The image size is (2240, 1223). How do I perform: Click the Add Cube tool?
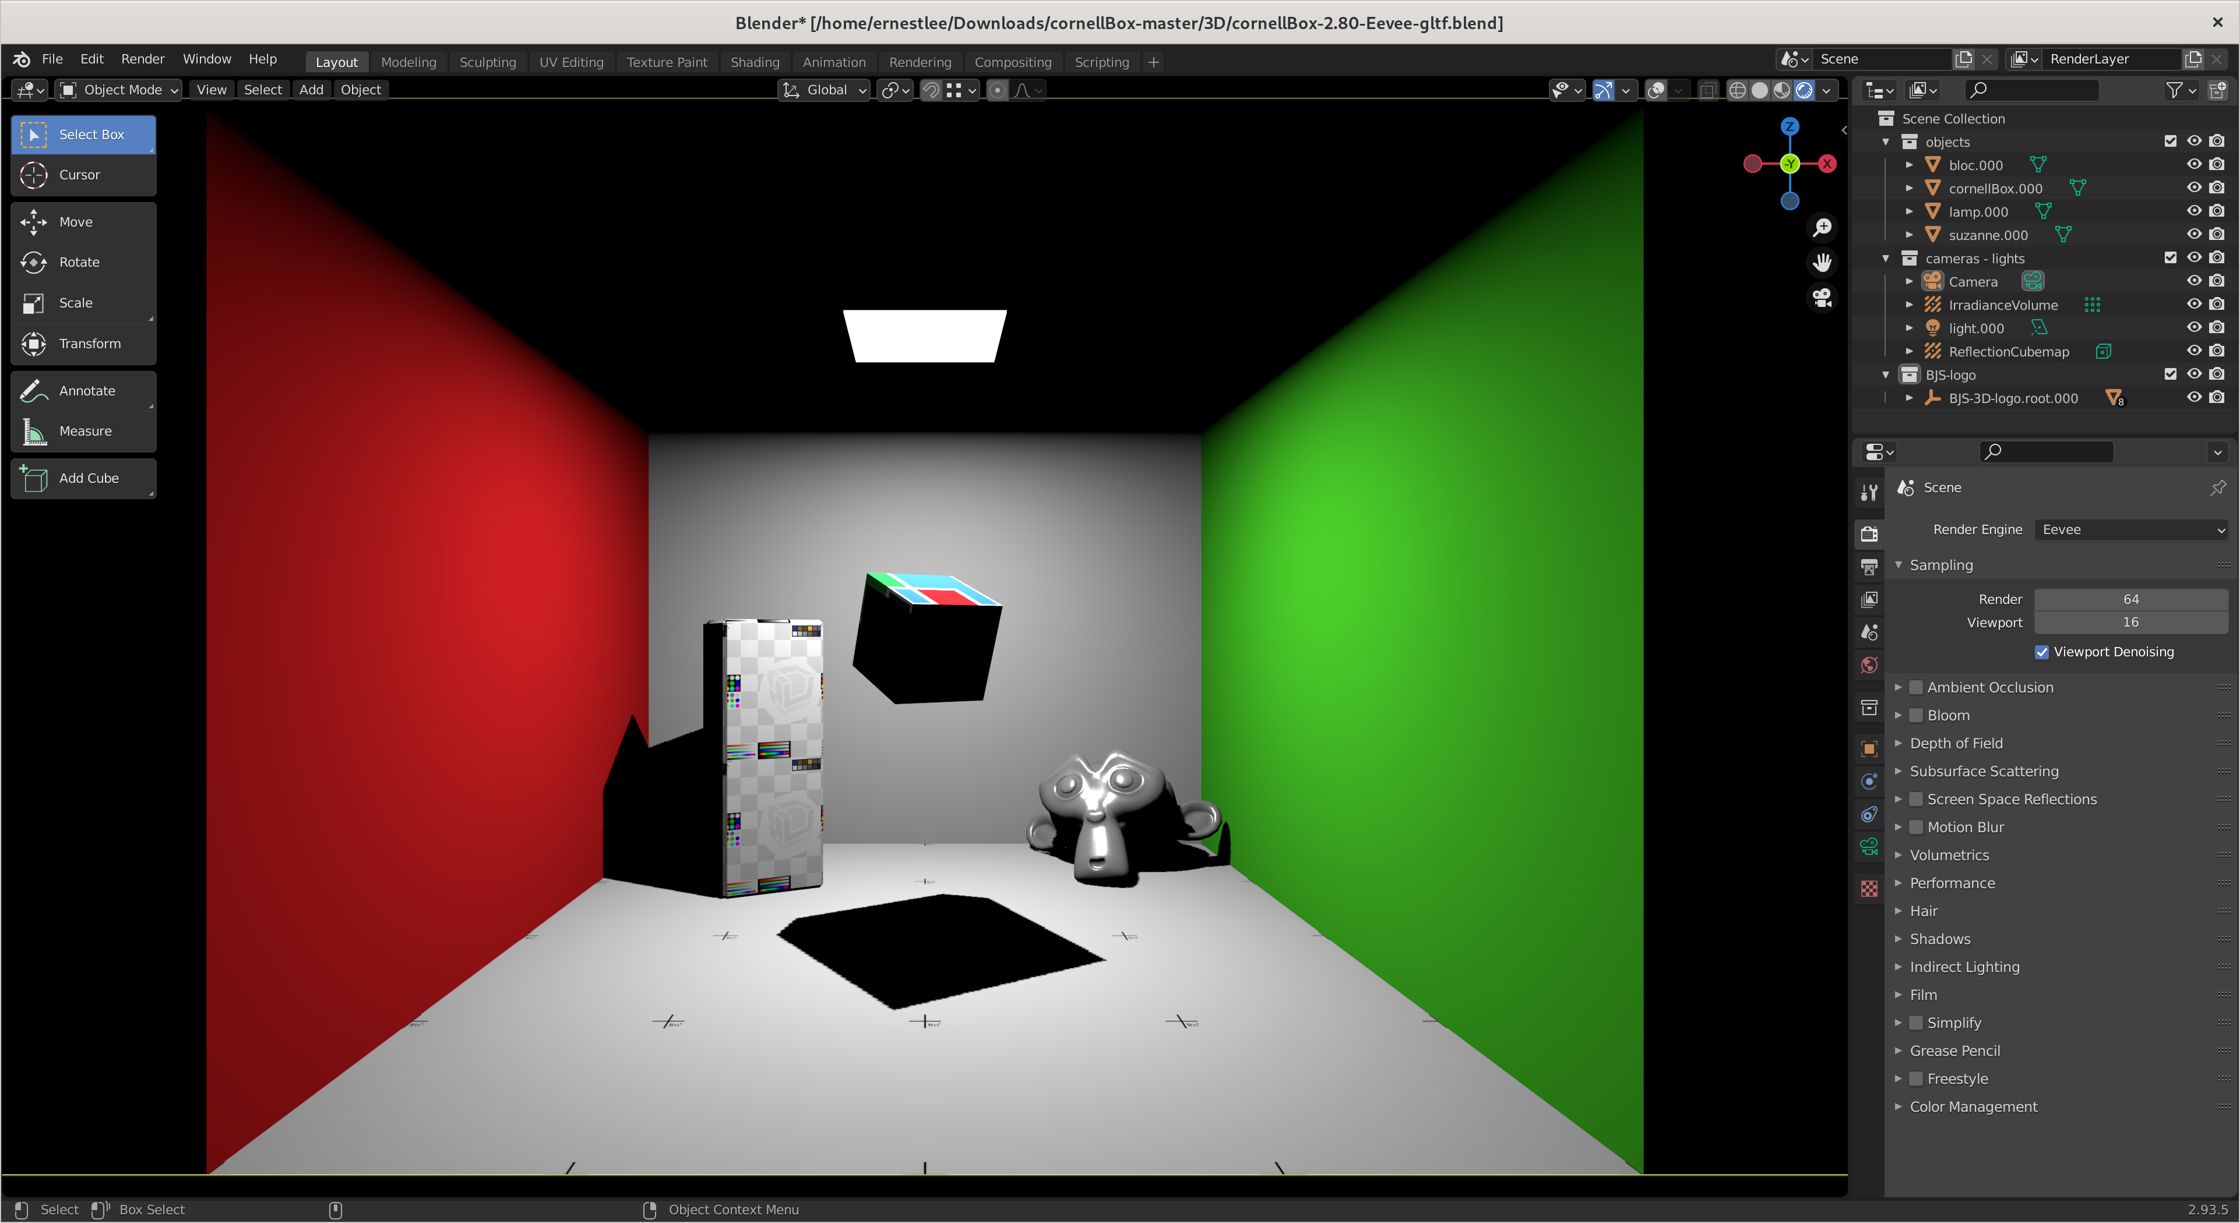click(x=83, y=478)
